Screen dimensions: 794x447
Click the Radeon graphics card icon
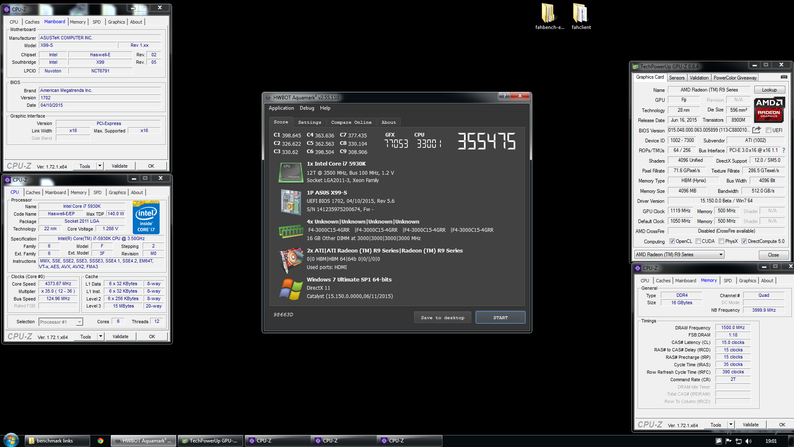[x=291, y=260]
